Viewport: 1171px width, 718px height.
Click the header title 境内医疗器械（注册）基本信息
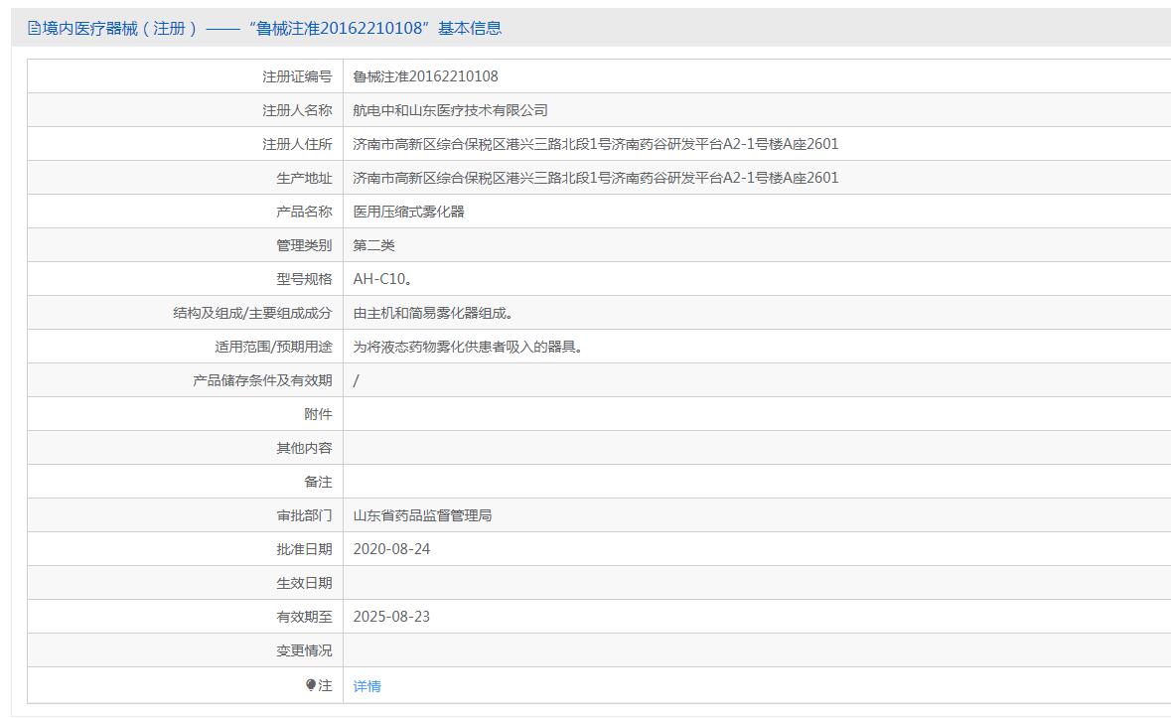coord(272,29)
